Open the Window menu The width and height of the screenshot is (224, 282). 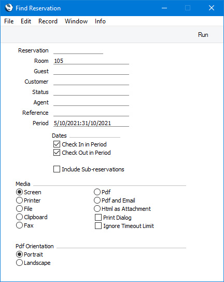(76, 21)
